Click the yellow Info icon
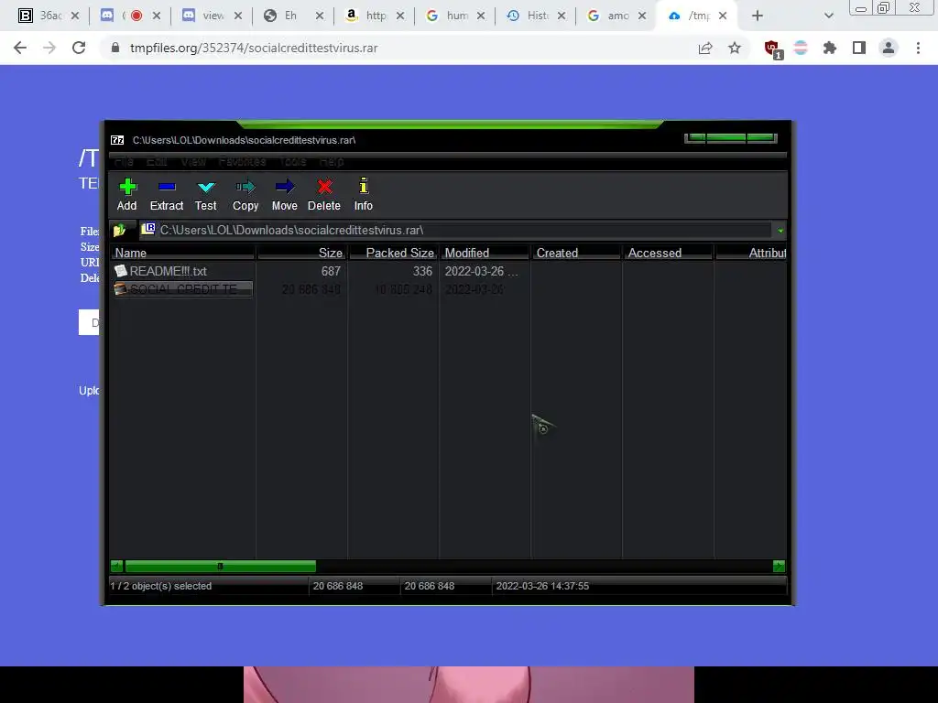This screenshot has height=703, width=938. (x=363, y=194)
